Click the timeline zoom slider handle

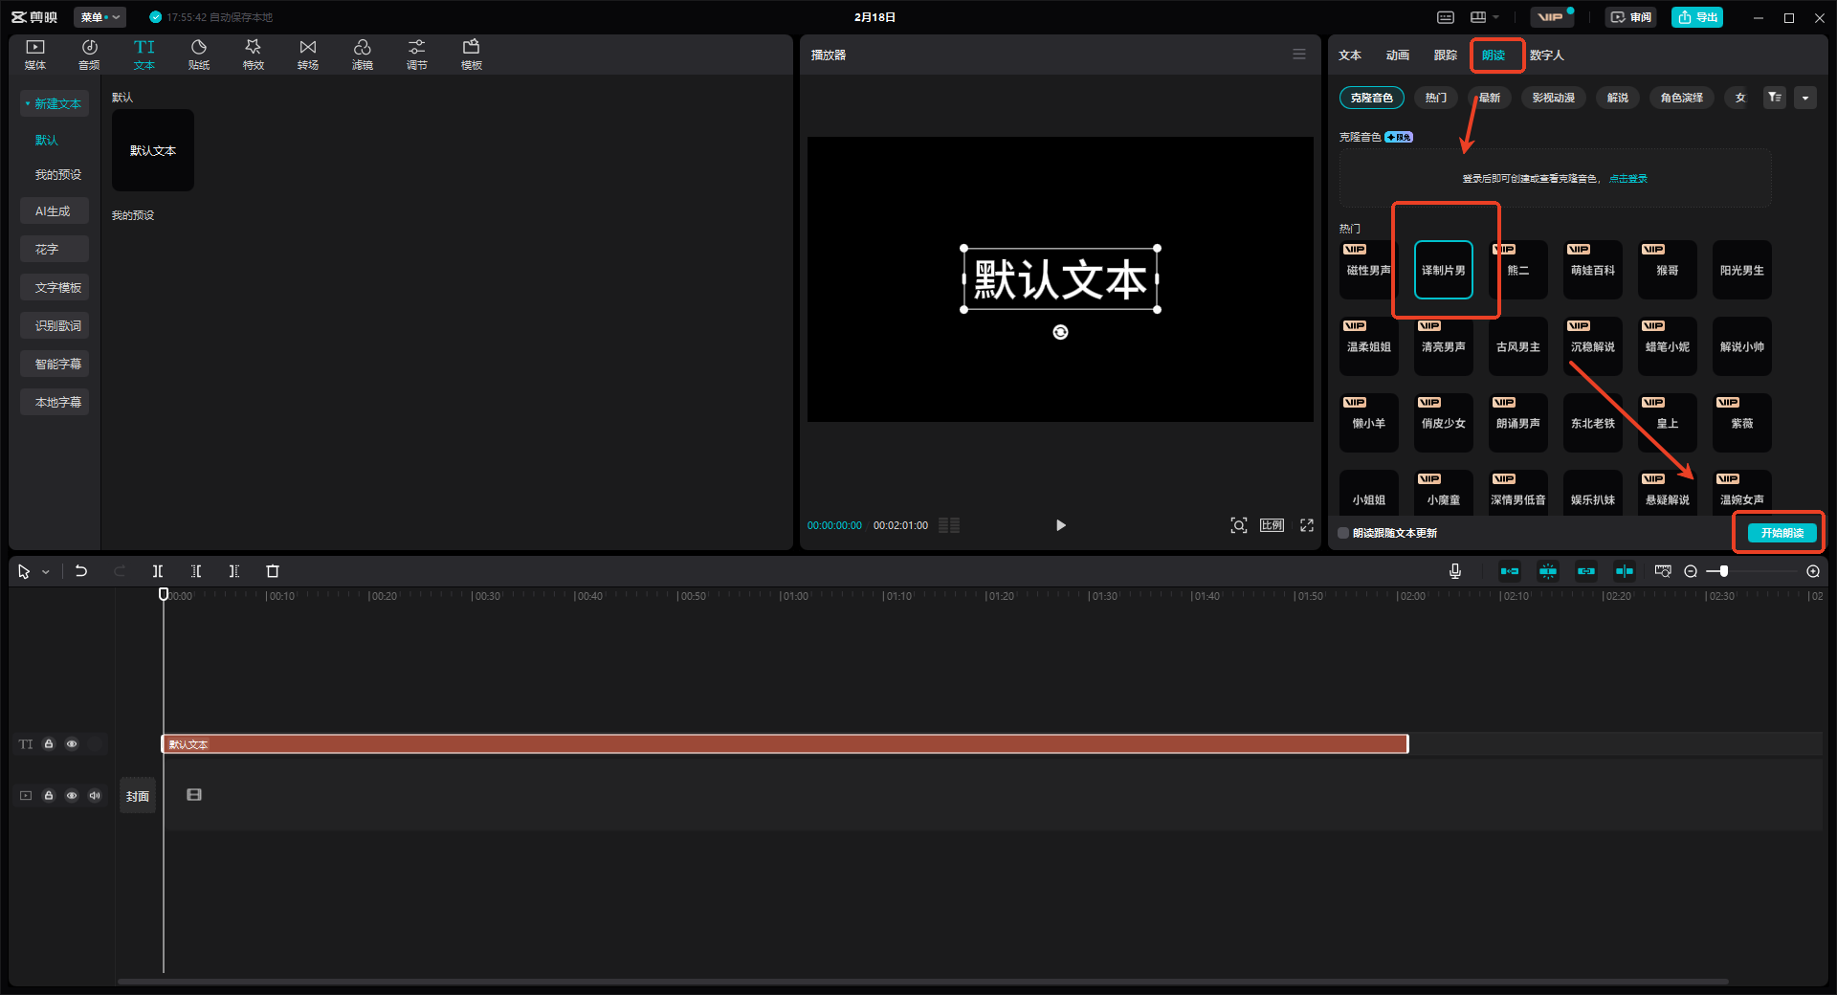[1723, 571]
